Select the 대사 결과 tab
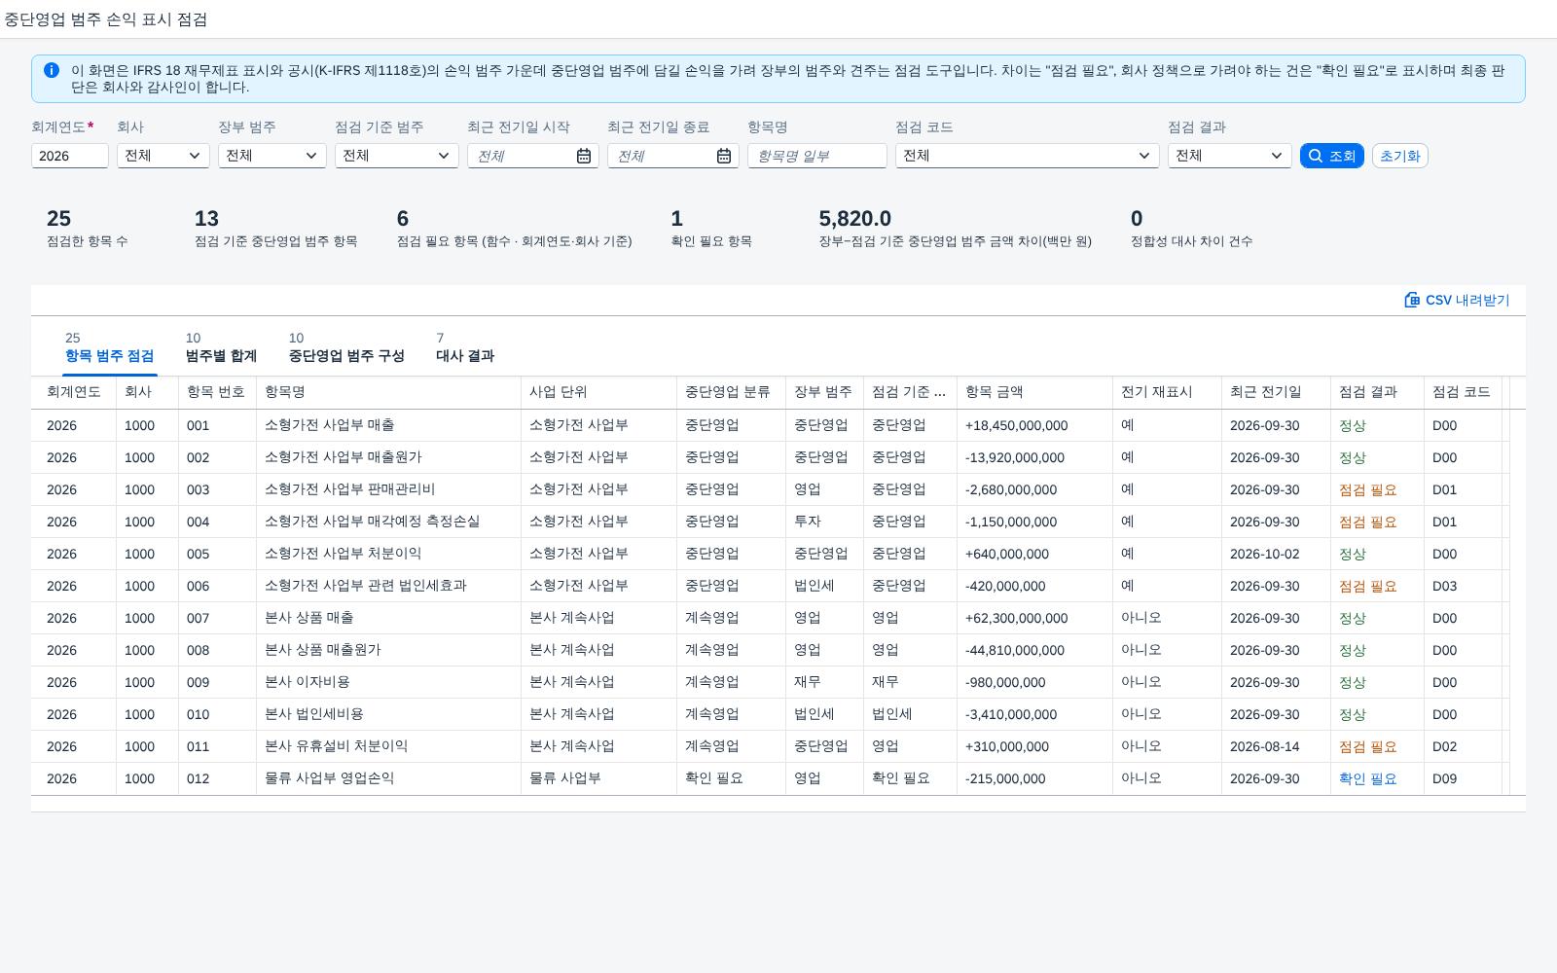Image resolution: width=1557 pixels, height=973 pixels. (x=465, y=347)
